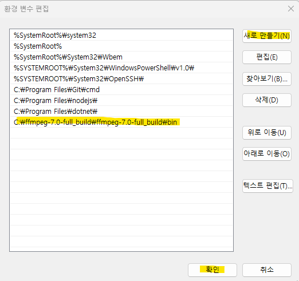The height and width of the screenshot is (281, 299).
Task: Click the 새로 만들기(N) button
Action: 267,36
